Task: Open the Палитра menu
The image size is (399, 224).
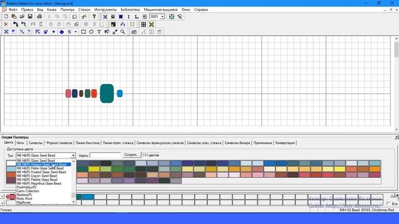Action: tap(67, 9)
